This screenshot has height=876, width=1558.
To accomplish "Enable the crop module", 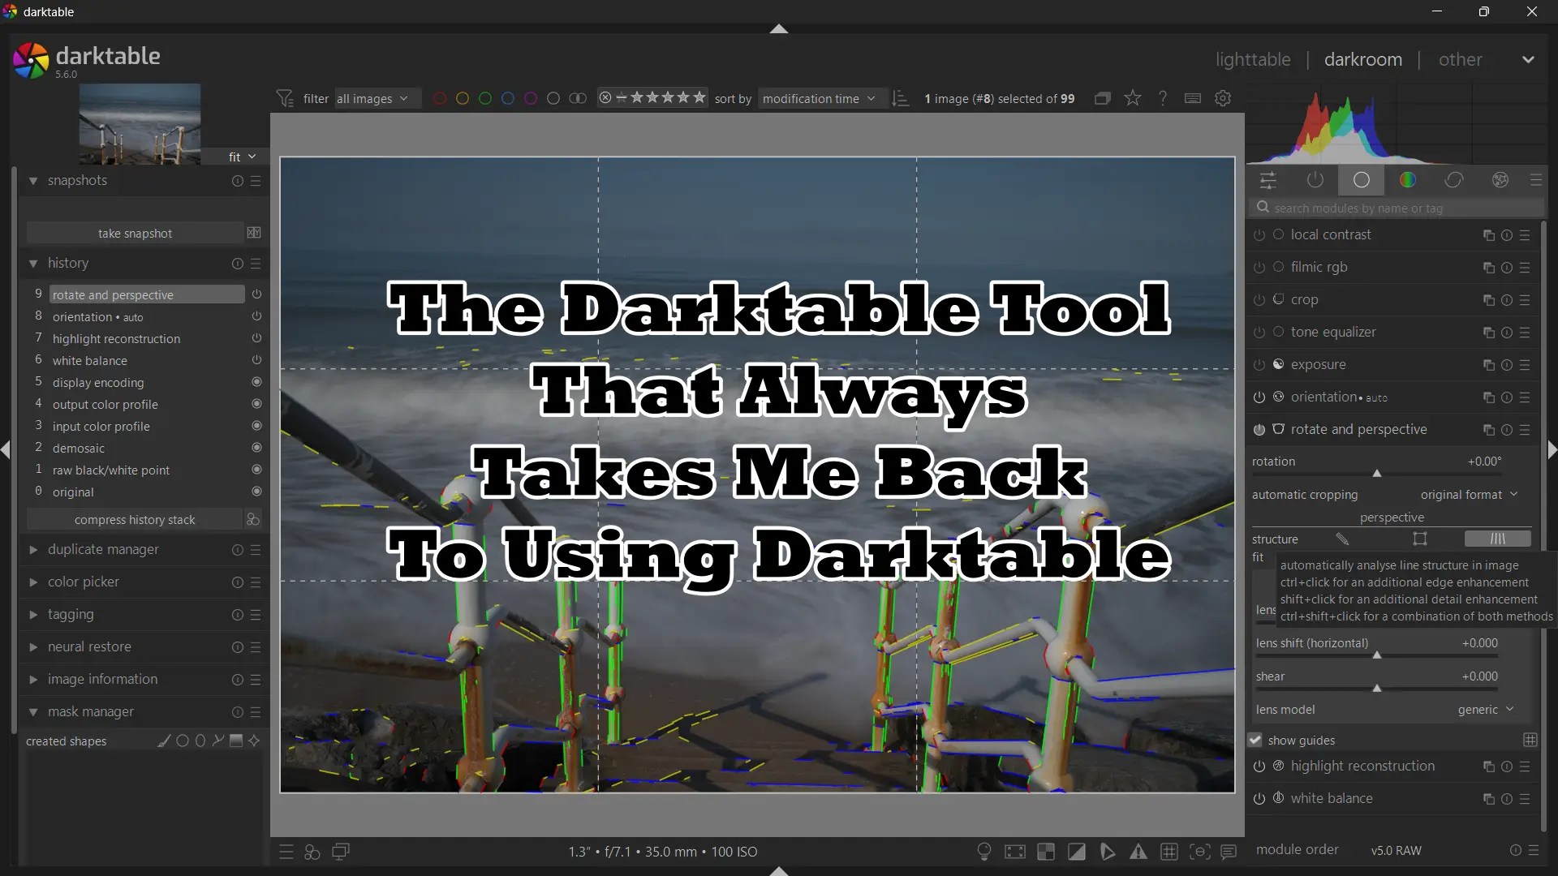I will [1259, 300].
